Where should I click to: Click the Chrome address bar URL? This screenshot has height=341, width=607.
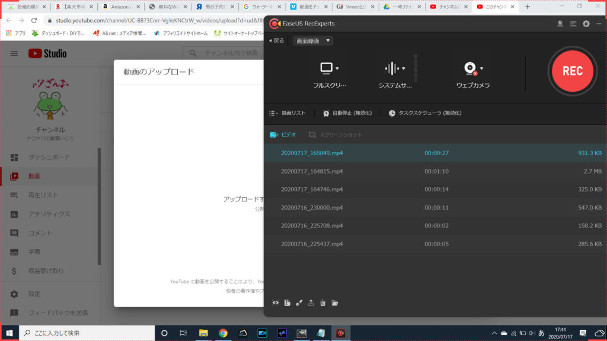click(x=159, y=21)
